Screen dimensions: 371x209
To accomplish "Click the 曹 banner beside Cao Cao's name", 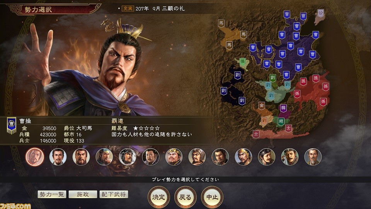I will [11, 125].
